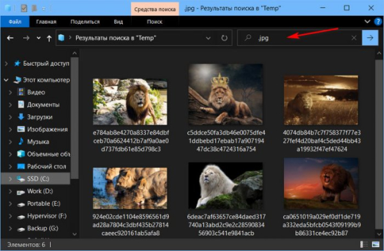Image resolution: width=384 pixels, height=251 pixels.
Task: Switch to details view in status bar
Action: [x=364, y=244]
